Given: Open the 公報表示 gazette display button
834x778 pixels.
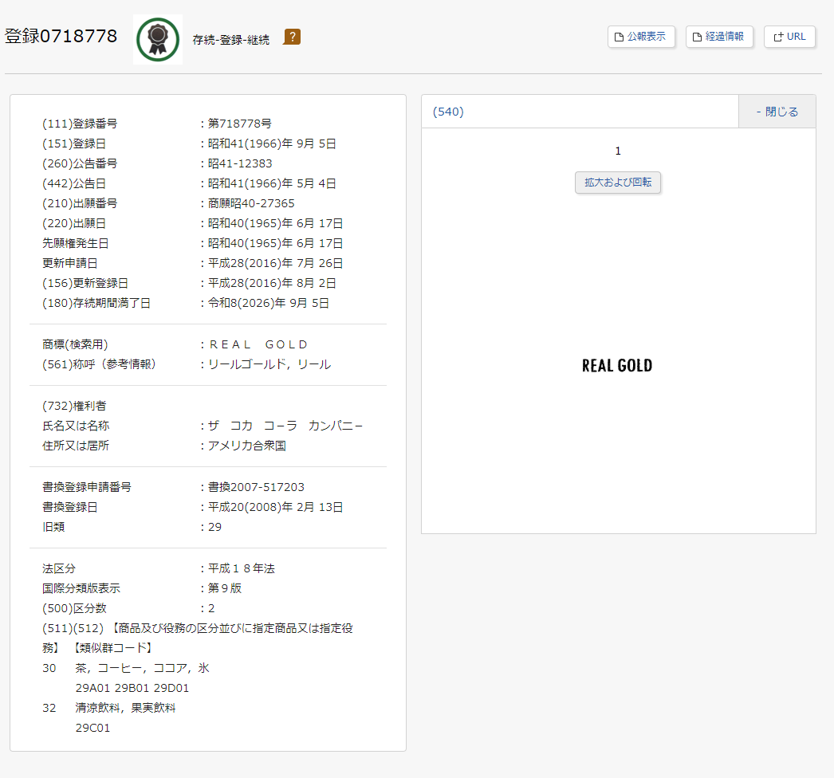Looking at the screenshot, I should [641, 37].
